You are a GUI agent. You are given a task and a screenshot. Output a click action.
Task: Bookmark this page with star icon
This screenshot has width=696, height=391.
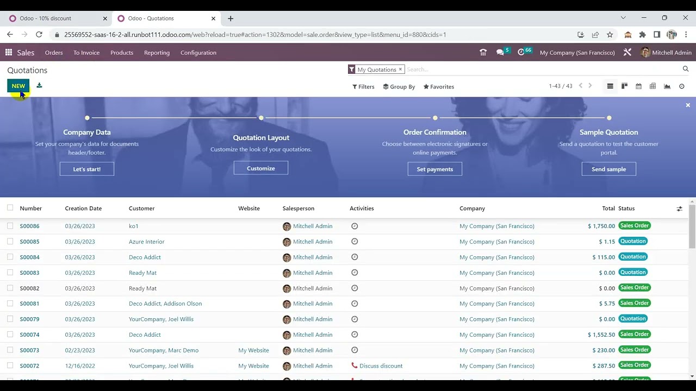point(610,34)
